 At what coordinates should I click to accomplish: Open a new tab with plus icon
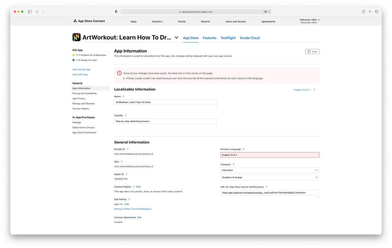(370, 12)
